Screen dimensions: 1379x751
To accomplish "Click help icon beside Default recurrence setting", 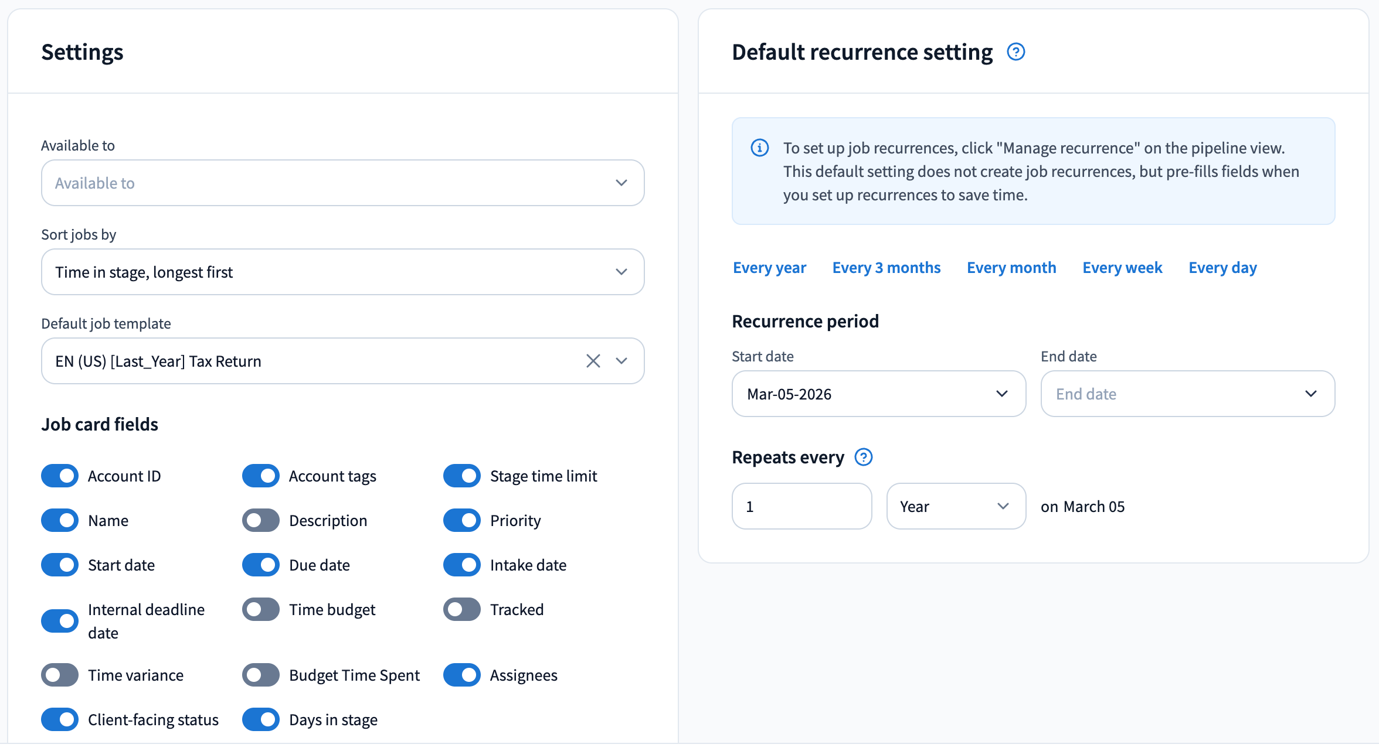I will tap(1015, 52).
